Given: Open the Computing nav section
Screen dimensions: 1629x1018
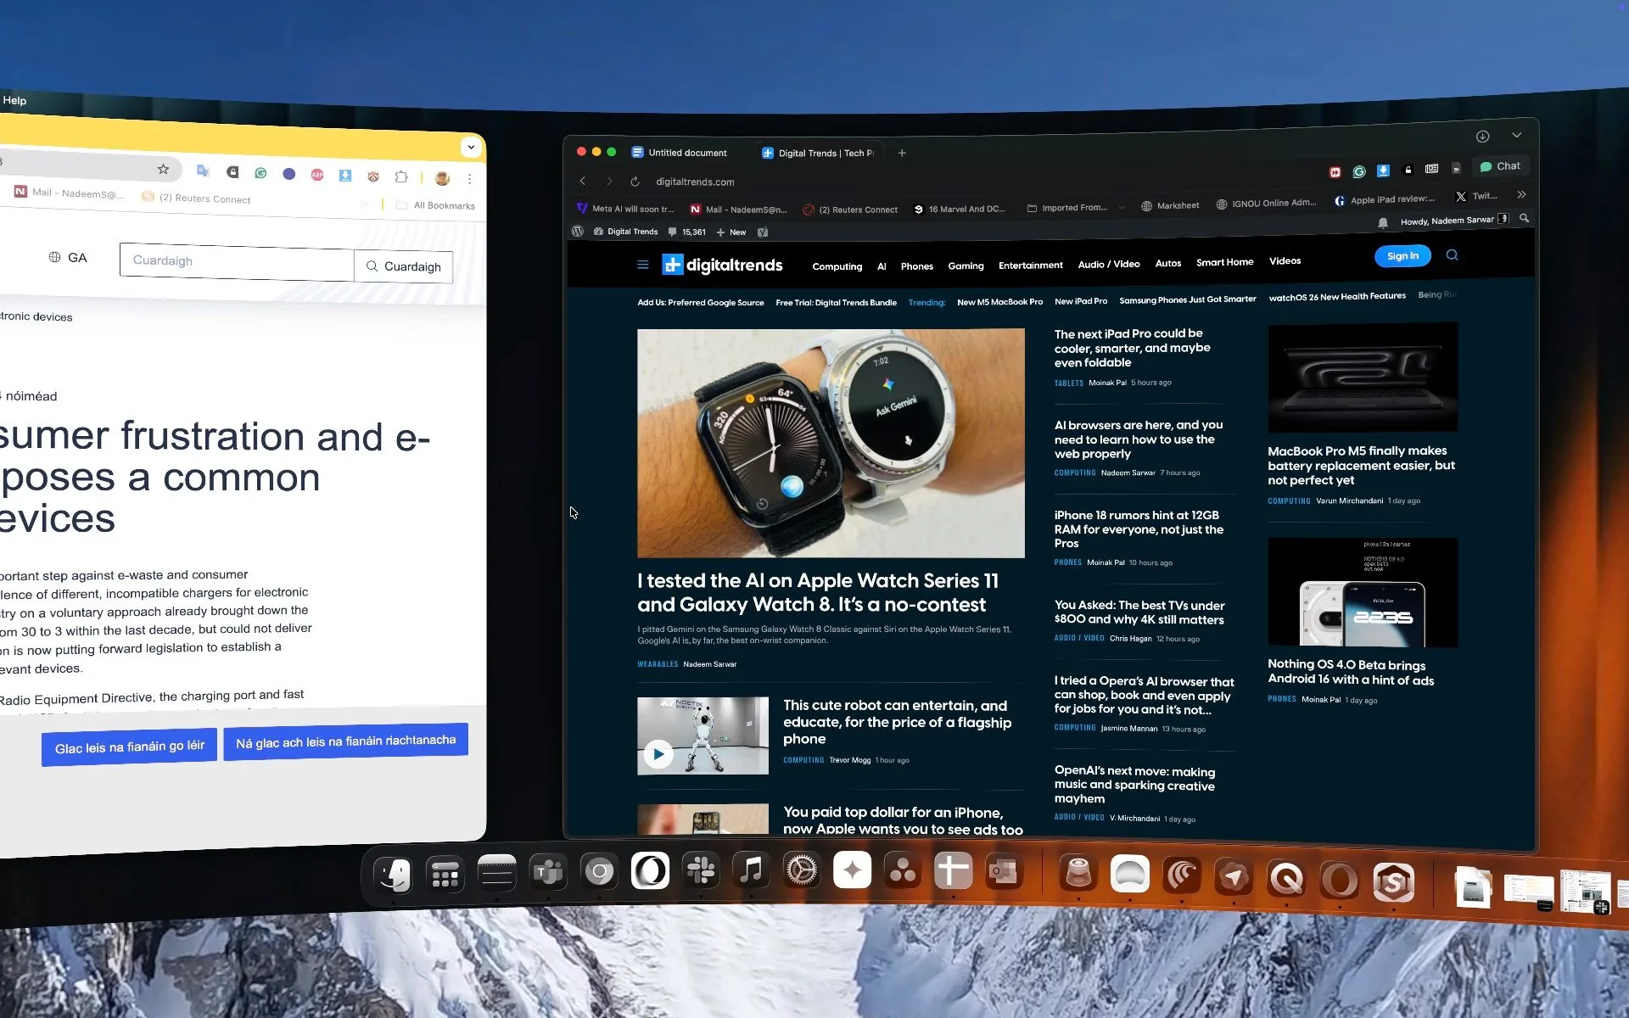Looking at the screenshot, I should pyautogui.click(x=837, y=266).
